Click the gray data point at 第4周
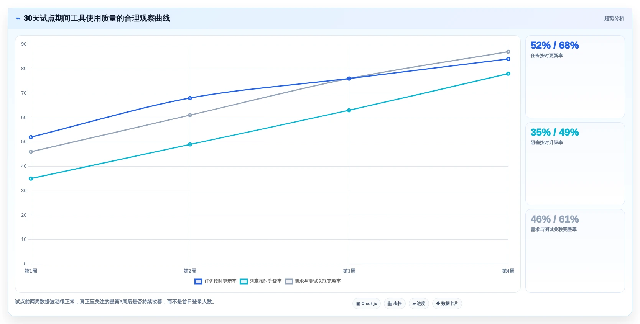This screenshot has height=324, width=640. pos(508,52)
